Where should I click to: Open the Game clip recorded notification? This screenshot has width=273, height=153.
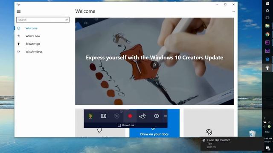(232, 144)
